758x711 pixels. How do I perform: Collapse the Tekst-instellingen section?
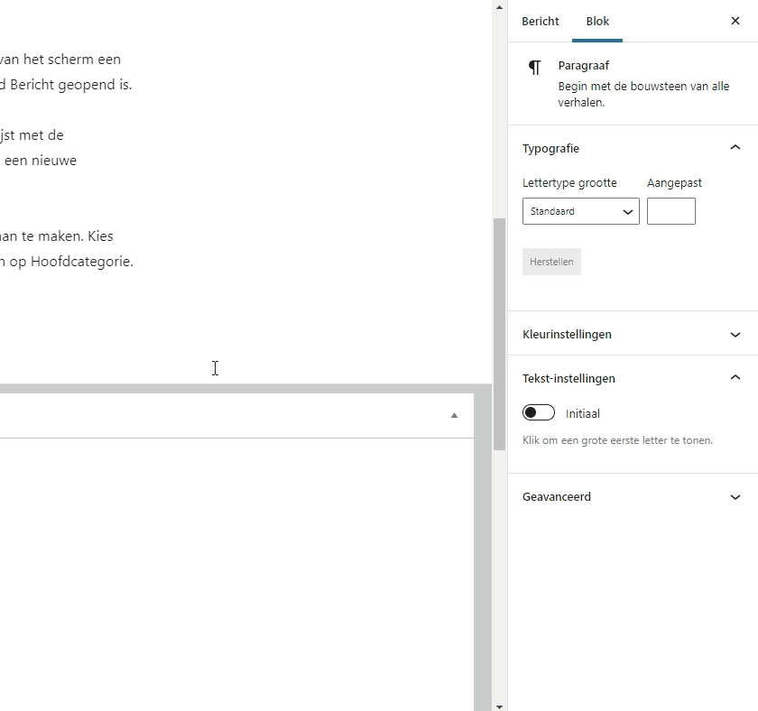pyautogui.click(x=735, y=378)
